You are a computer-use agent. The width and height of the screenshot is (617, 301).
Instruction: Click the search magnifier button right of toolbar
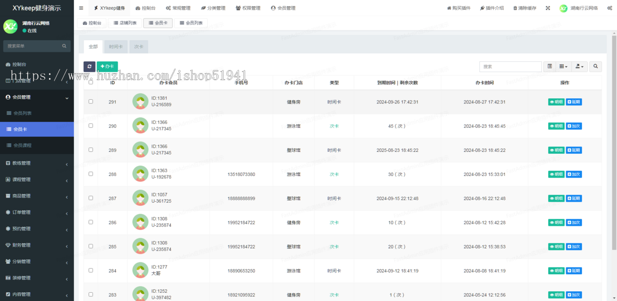click(595, 66)
